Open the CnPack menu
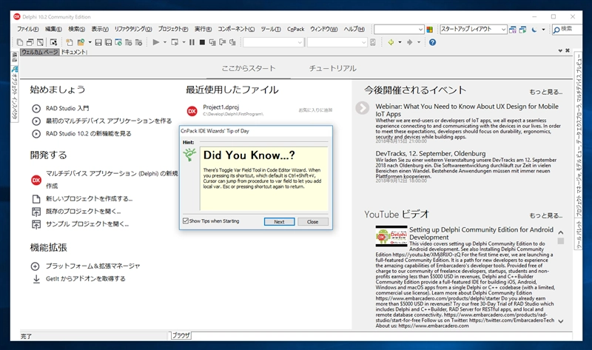This screenshot has height=350, width=592. tap(295, 29)
